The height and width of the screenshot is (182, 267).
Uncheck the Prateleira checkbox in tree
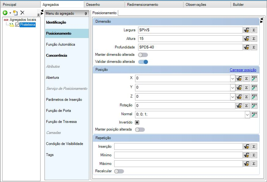17,25
